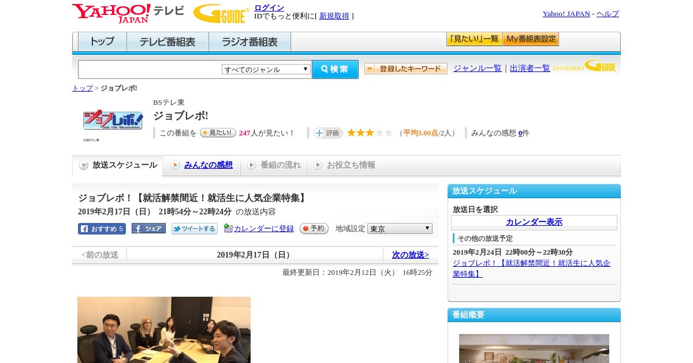Click the 247人が見たい! text

pyautogui.click(x=267, y=133)
